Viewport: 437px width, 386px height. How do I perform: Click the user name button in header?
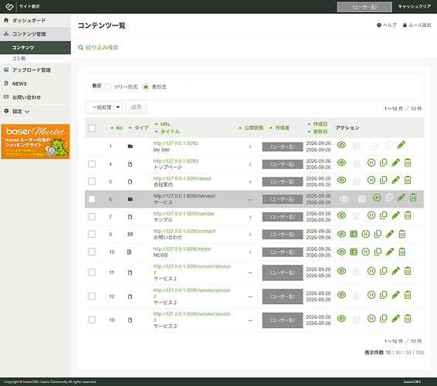click(x=364, y=7)
